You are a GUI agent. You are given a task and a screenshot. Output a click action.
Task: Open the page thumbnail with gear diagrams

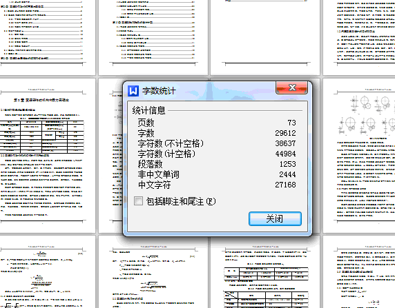pos(359,156)
